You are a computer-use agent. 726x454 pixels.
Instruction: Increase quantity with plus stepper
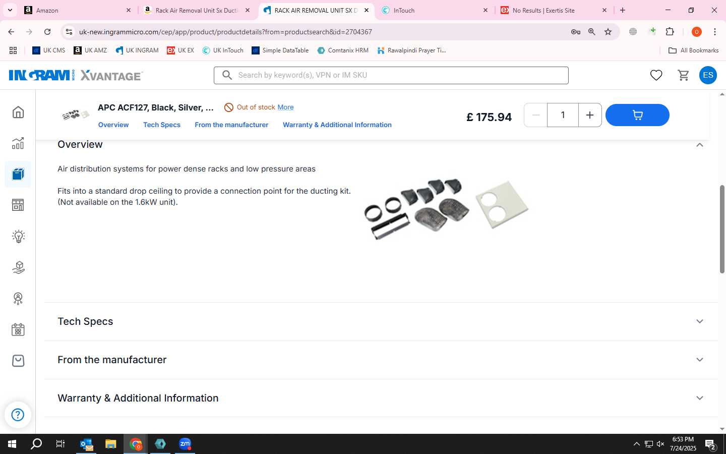coord(590,115)
